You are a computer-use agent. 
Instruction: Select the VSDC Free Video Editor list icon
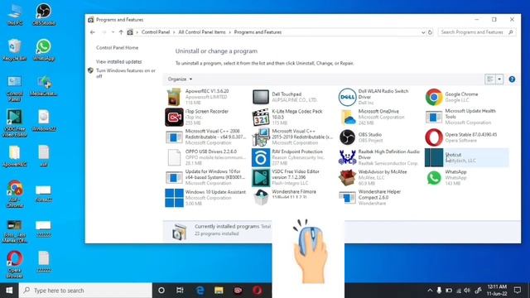point(261,178)
